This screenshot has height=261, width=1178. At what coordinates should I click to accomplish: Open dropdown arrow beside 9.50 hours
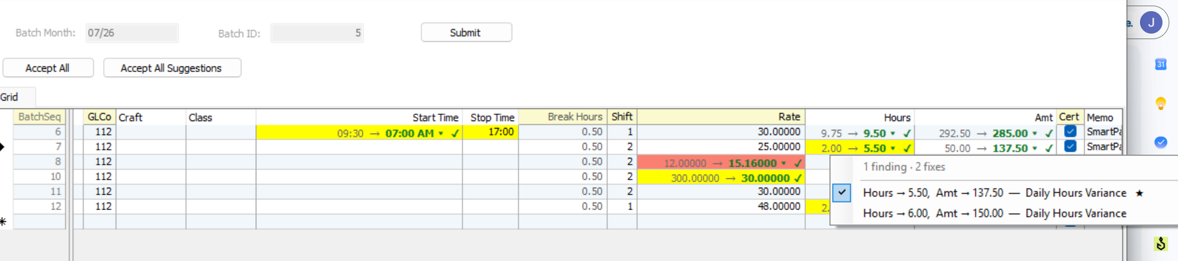tap(892, 134)
